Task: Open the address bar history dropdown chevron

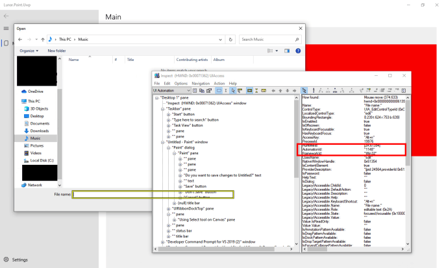Action: 220,40
